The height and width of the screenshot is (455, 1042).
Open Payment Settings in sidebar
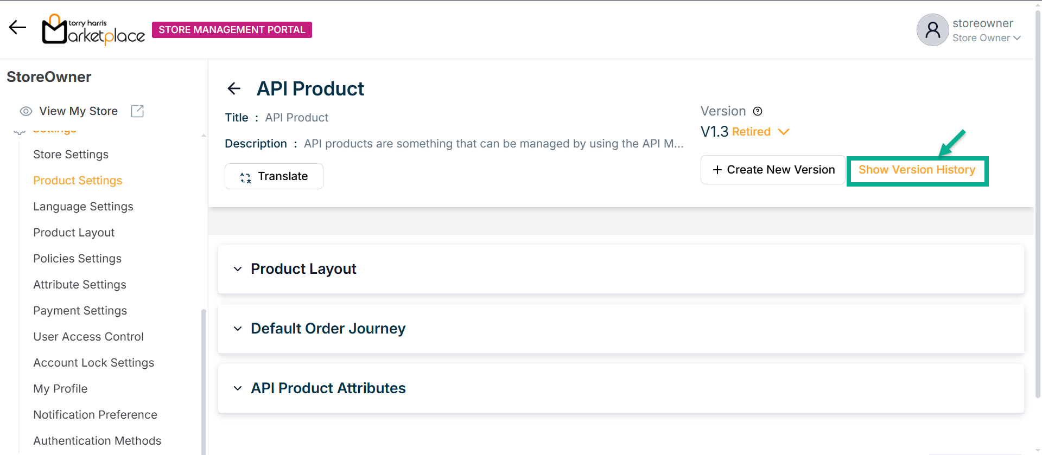pos(80,311)
